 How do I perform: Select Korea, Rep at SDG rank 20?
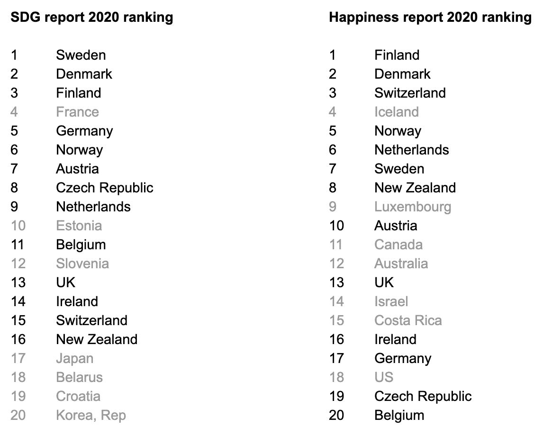point(90,415)
